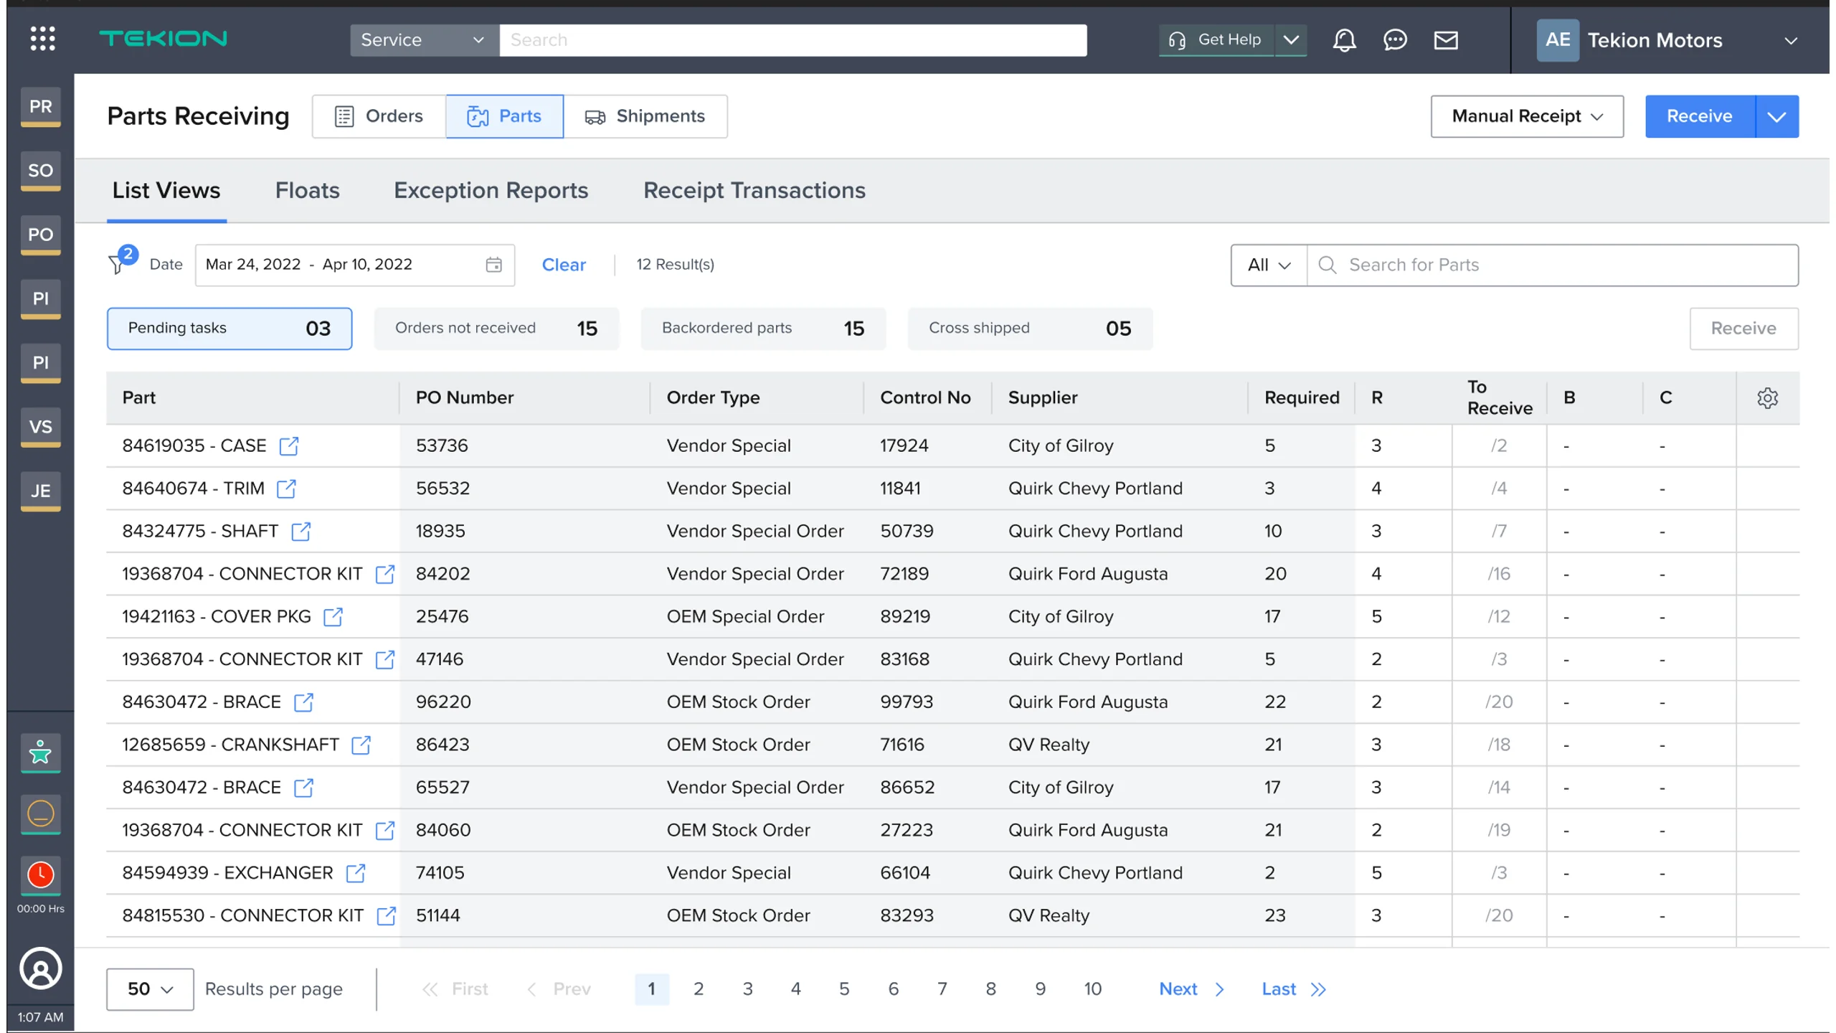
Task: Toggle the Backordered parts filter card
Action: pos(763,329)
